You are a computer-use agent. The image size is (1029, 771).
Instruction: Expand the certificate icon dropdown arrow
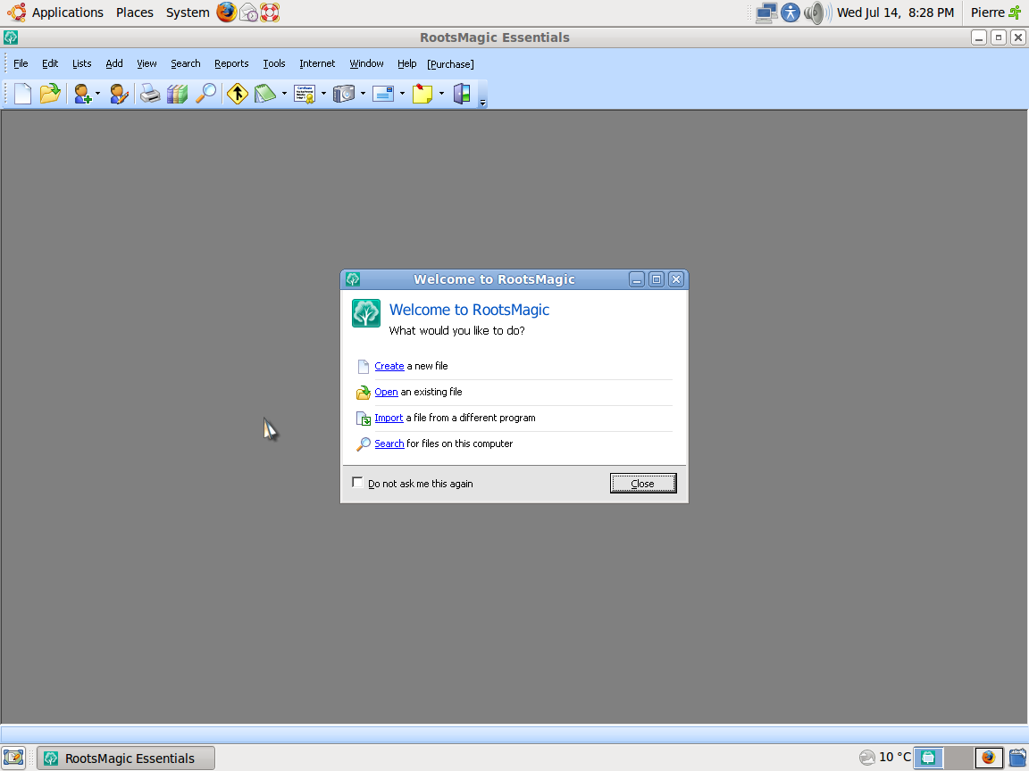(x=323, y=94)
